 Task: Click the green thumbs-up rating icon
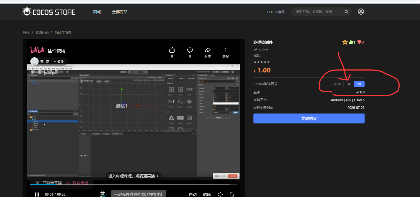pos(351,42)
